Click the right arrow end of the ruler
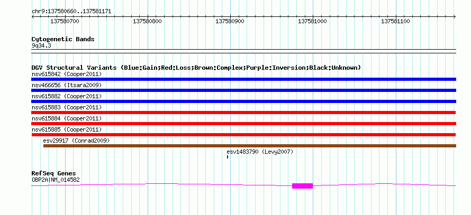 (x=455, y=17)
